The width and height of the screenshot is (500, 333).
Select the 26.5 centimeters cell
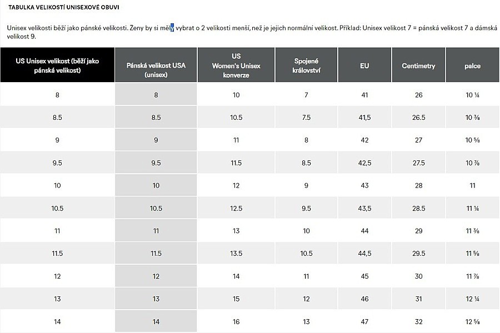click(418, 118)
